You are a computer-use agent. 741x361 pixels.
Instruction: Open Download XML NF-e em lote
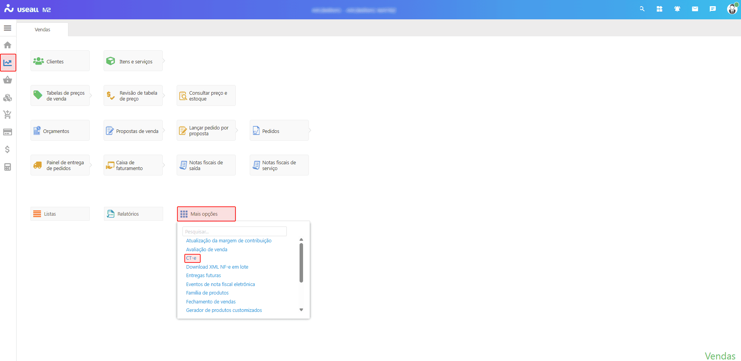[x=217, y=267]
